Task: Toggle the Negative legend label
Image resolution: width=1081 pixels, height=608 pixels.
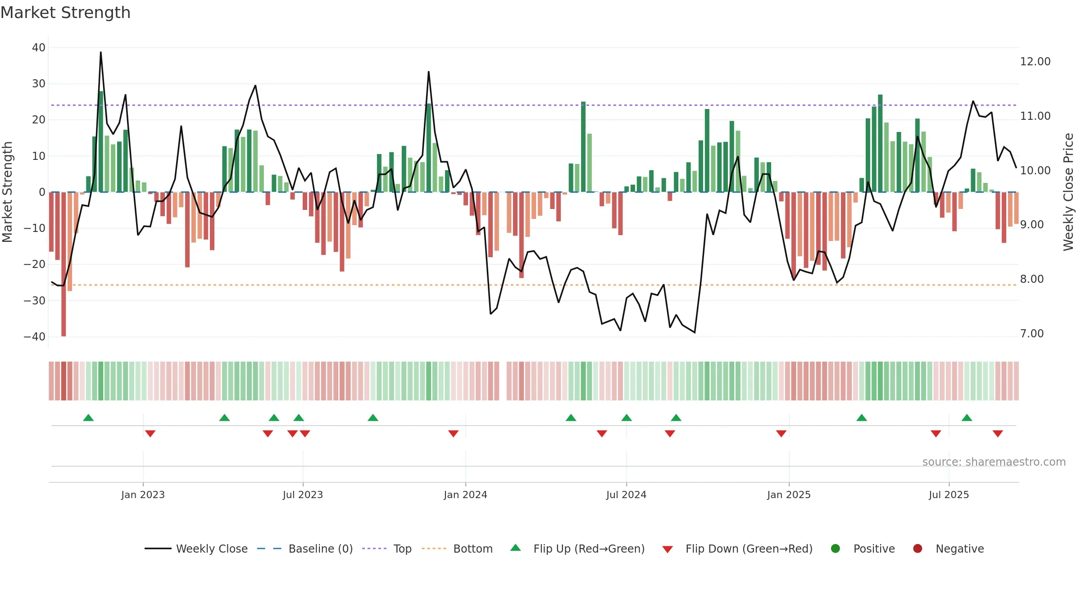Action: click(x=960, y=549)
